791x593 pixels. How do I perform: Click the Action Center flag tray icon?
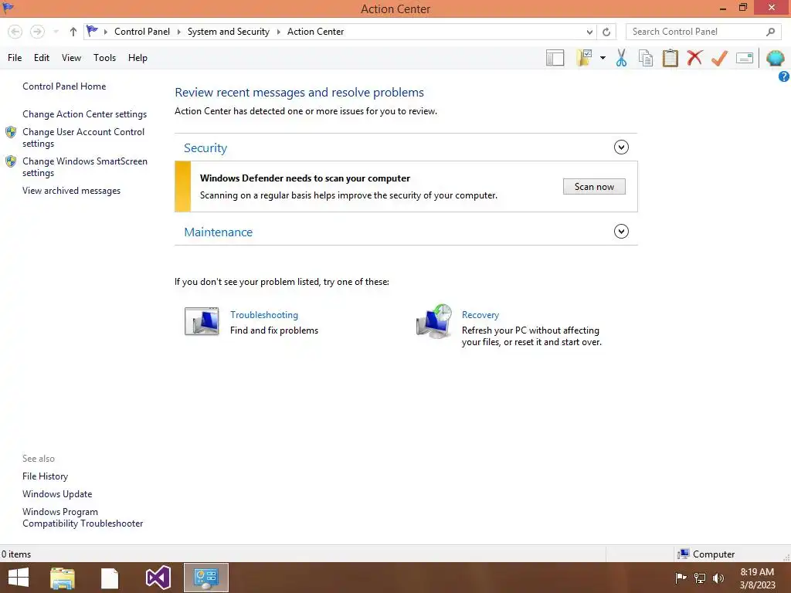click(681, 578)
